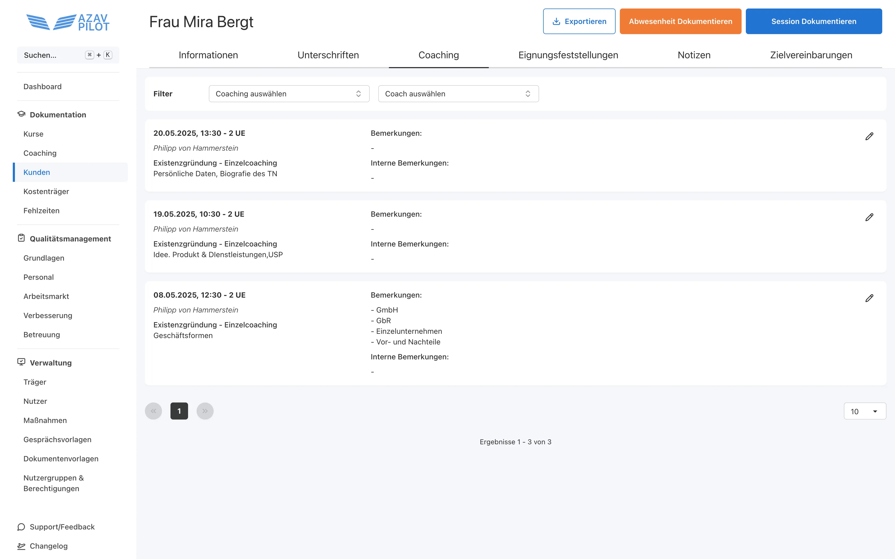Open the Zielvereinbarungen tab
This screenshot has height=559, width=895.
coord(811,55)
